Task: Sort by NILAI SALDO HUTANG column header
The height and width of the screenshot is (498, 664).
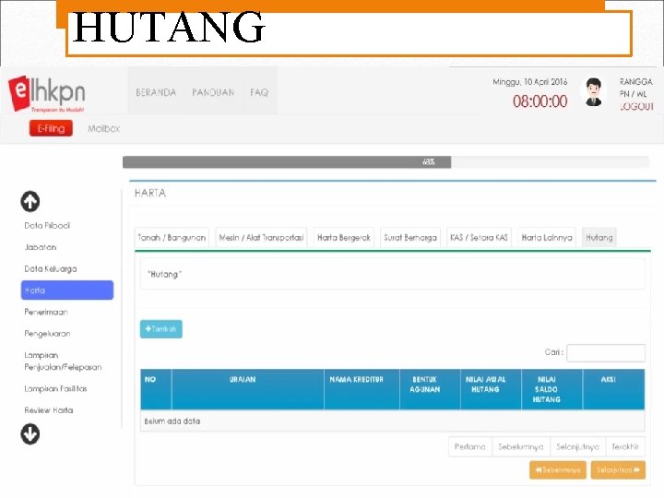Action: click(x=551, y=389)
